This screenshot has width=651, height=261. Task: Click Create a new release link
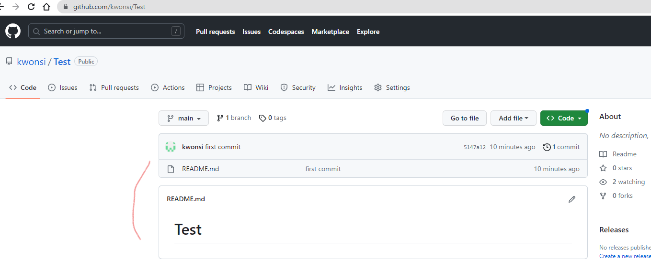625,256
